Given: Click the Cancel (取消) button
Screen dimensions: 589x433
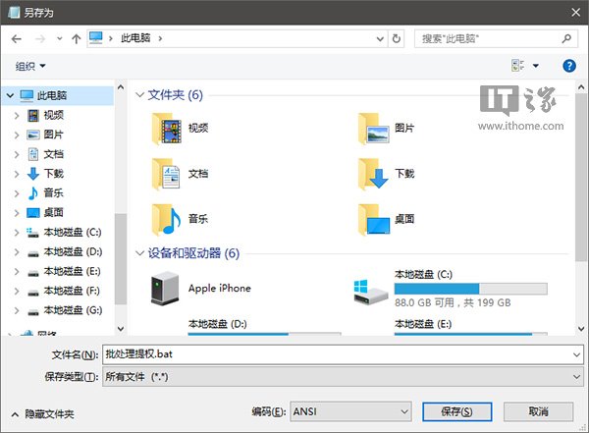Looking at the screenshot, I should (x=538, y=411).
